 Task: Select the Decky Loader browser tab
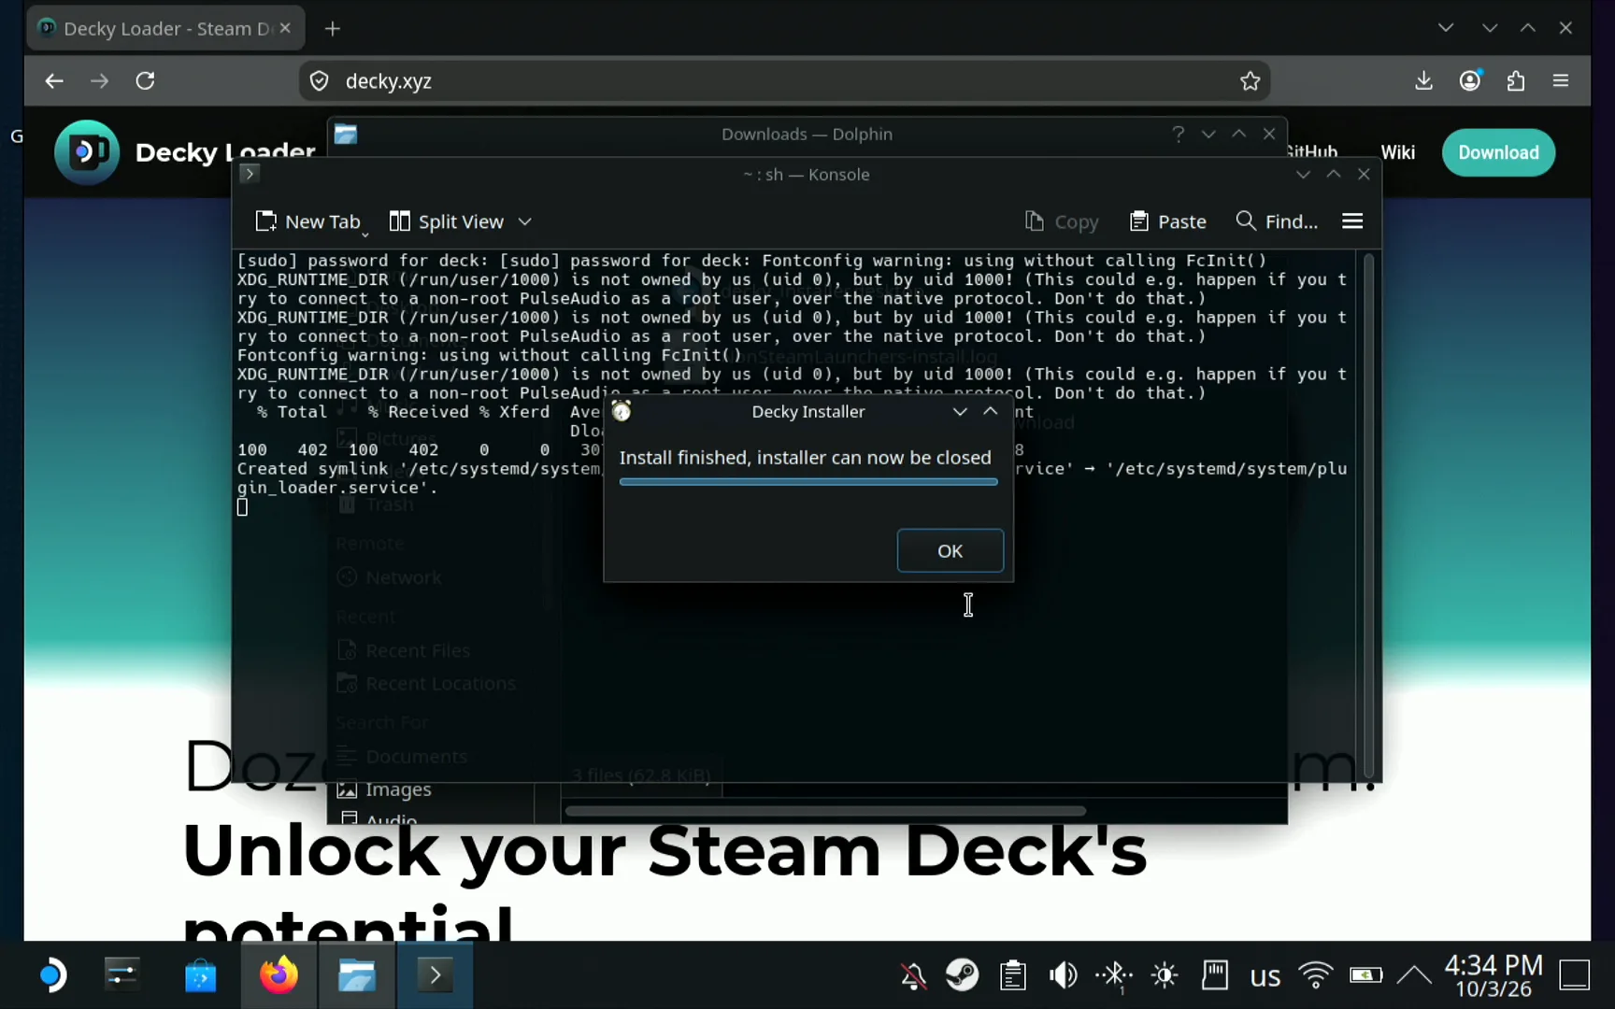(x=164, y=29)
